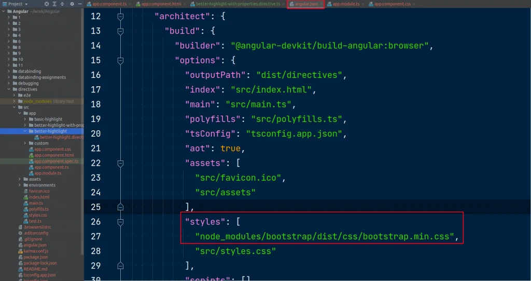Click the bootstrap.min.css path string

tap(325, 236)
